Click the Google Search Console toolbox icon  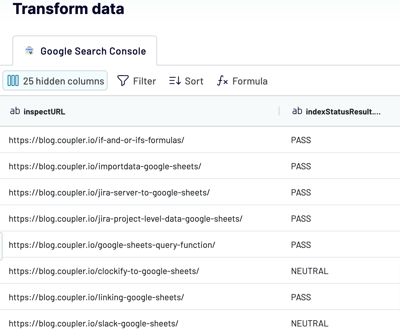point(29,51)
